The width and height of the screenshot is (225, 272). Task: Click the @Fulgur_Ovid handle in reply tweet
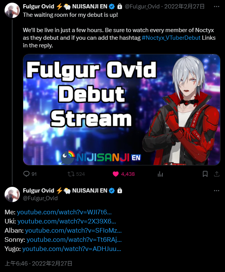click(x=40, y=198)
